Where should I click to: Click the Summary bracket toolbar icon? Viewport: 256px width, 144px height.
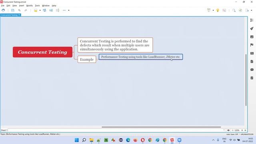[x=58, y=10]
